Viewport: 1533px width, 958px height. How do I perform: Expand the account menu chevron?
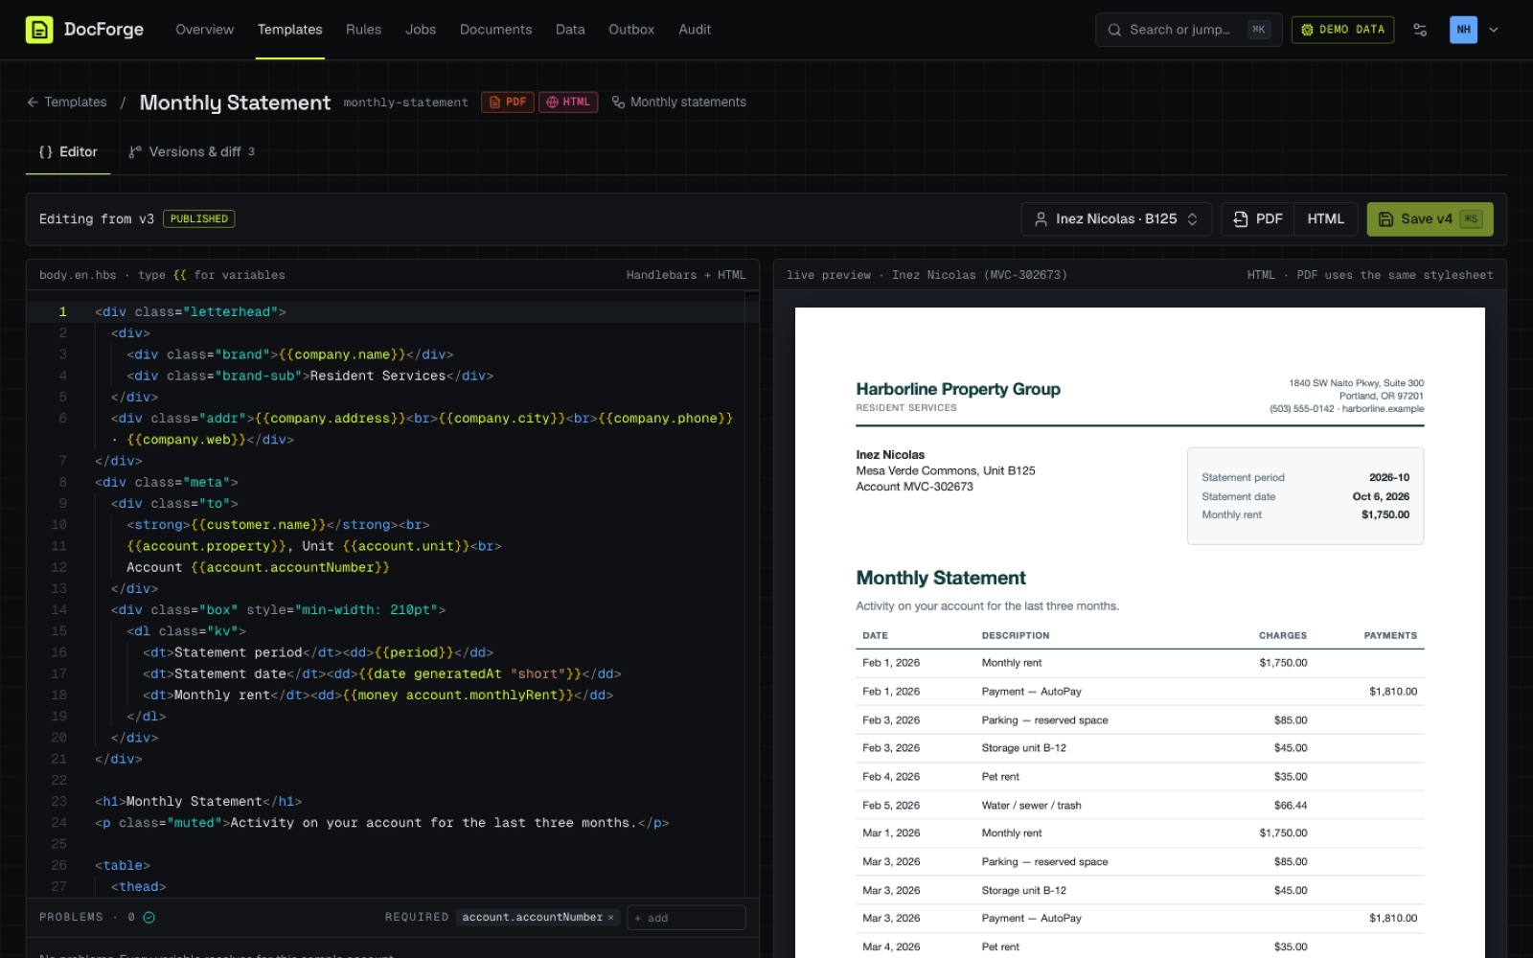[1494, 30]
